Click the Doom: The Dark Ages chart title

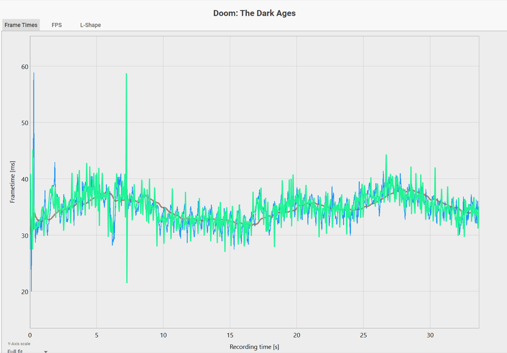point(254,13)
